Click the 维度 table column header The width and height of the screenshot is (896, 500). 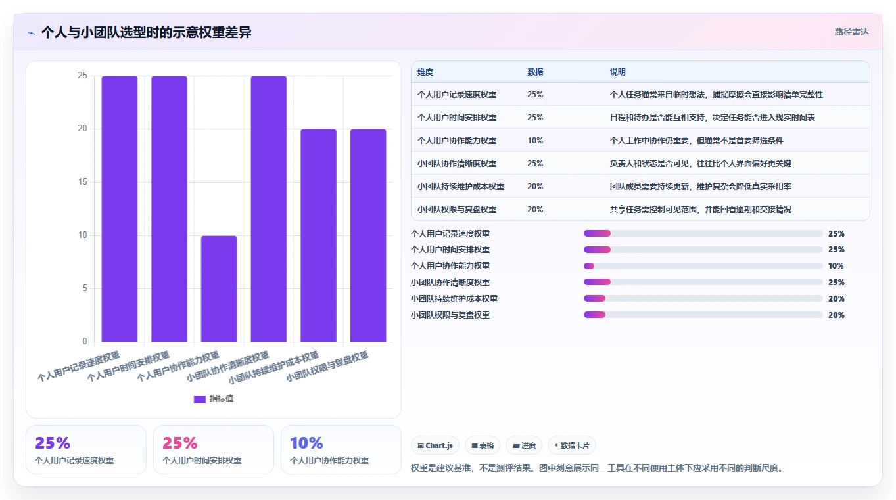click(x=425, y=72)
